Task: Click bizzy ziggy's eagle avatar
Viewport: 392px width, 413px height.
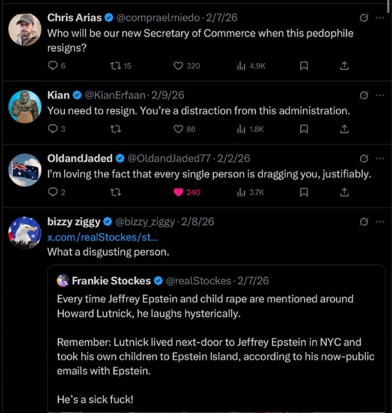Action: [25, 232]
